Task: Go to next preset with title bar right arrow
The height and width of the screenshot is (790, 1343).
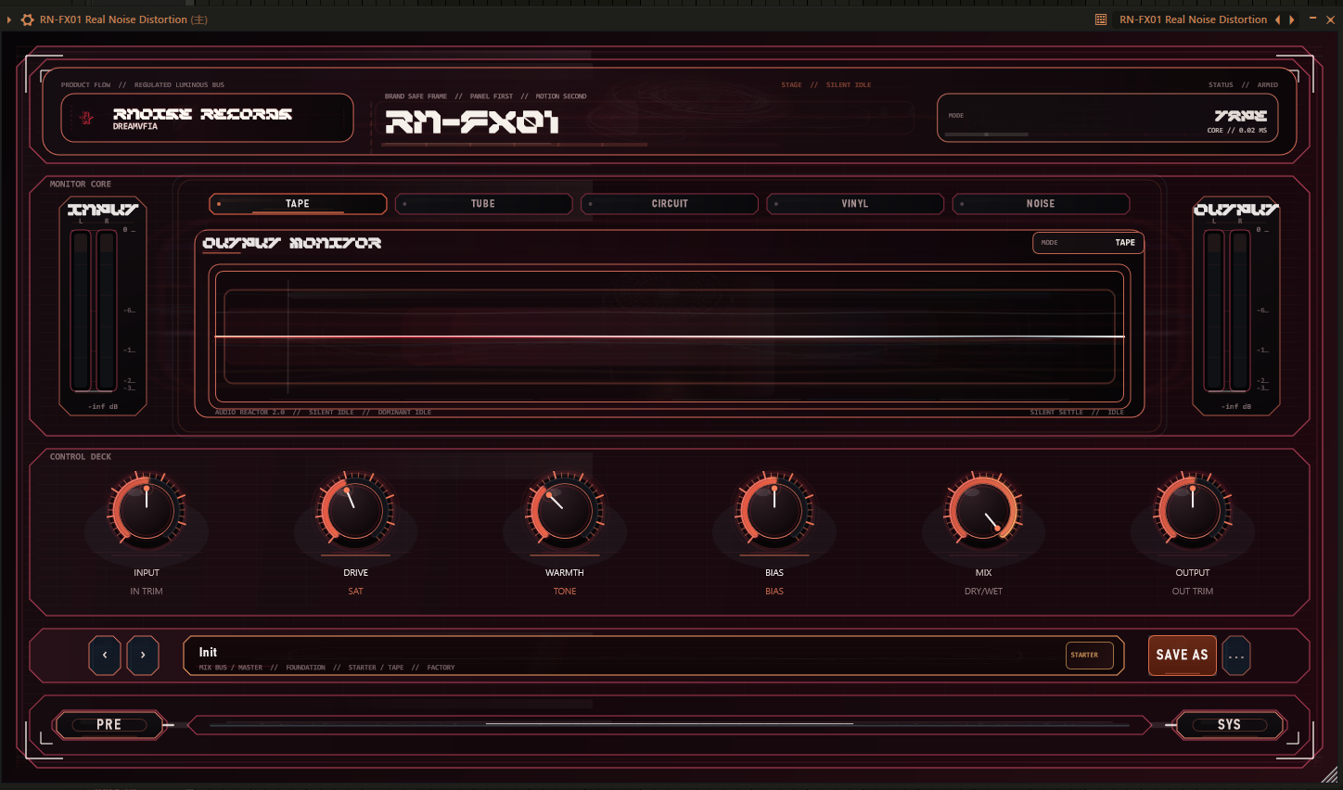Action: (x=1291, y=19)
